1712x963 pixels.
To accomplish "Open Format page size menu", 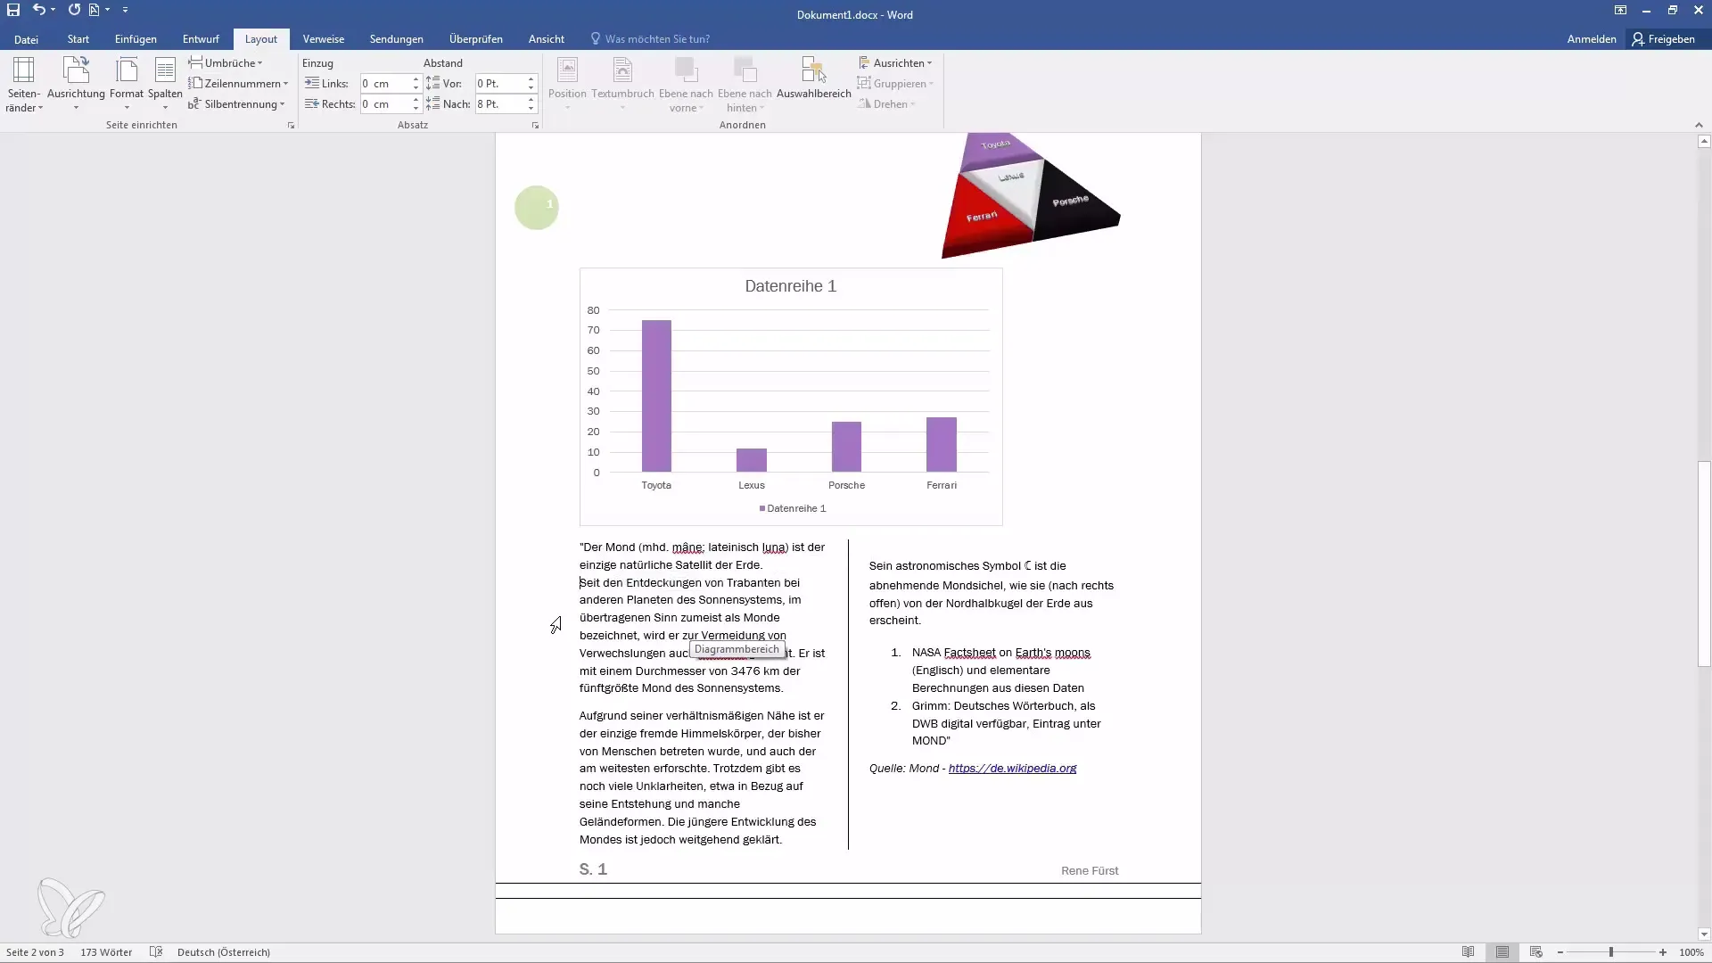I will coord(127,85).
